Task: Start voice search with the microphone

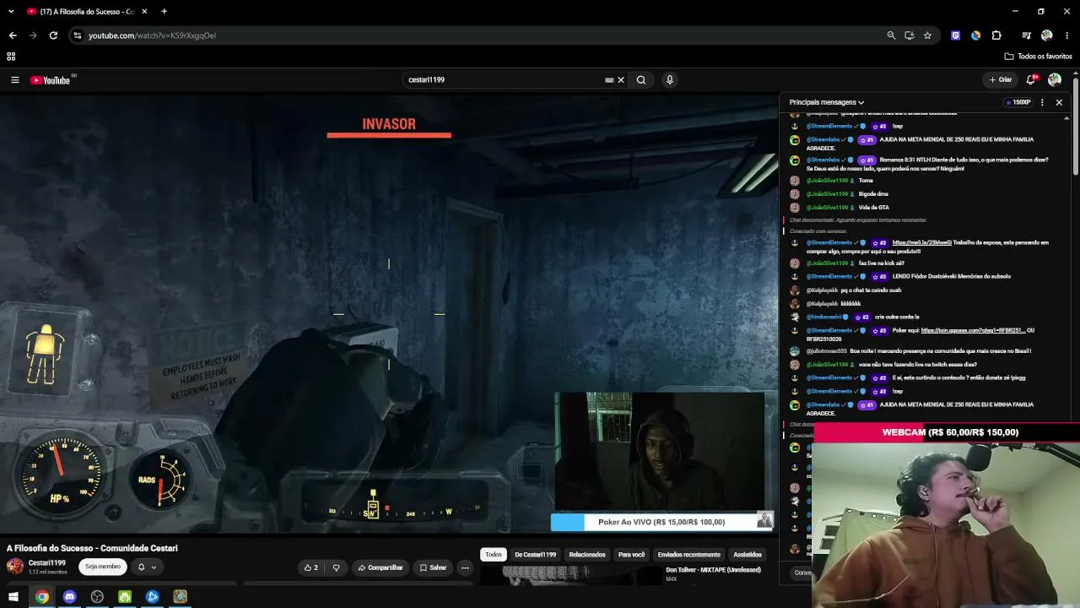Action: tap(670, 80)
